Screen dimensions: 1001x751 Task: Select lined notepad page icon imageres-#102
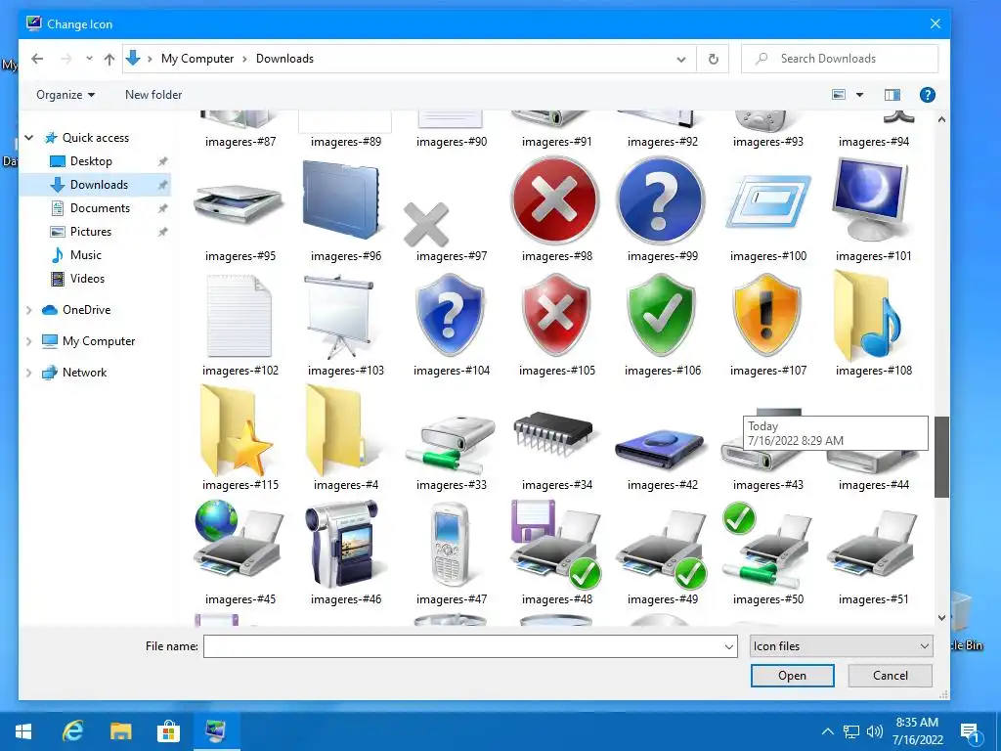pyautogui.click(x=239, y=316)
